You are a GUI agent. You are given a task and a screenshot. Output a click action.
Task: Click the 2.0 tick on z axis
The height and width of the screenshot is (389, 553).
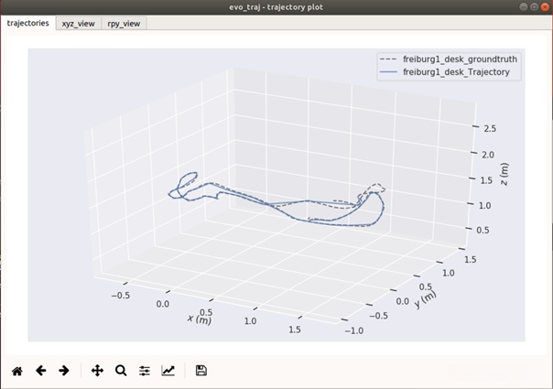488,155
